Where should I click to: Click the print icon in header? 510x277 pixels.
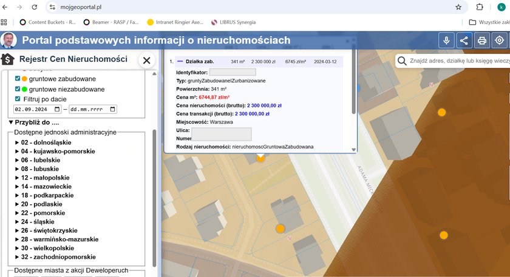482,41
